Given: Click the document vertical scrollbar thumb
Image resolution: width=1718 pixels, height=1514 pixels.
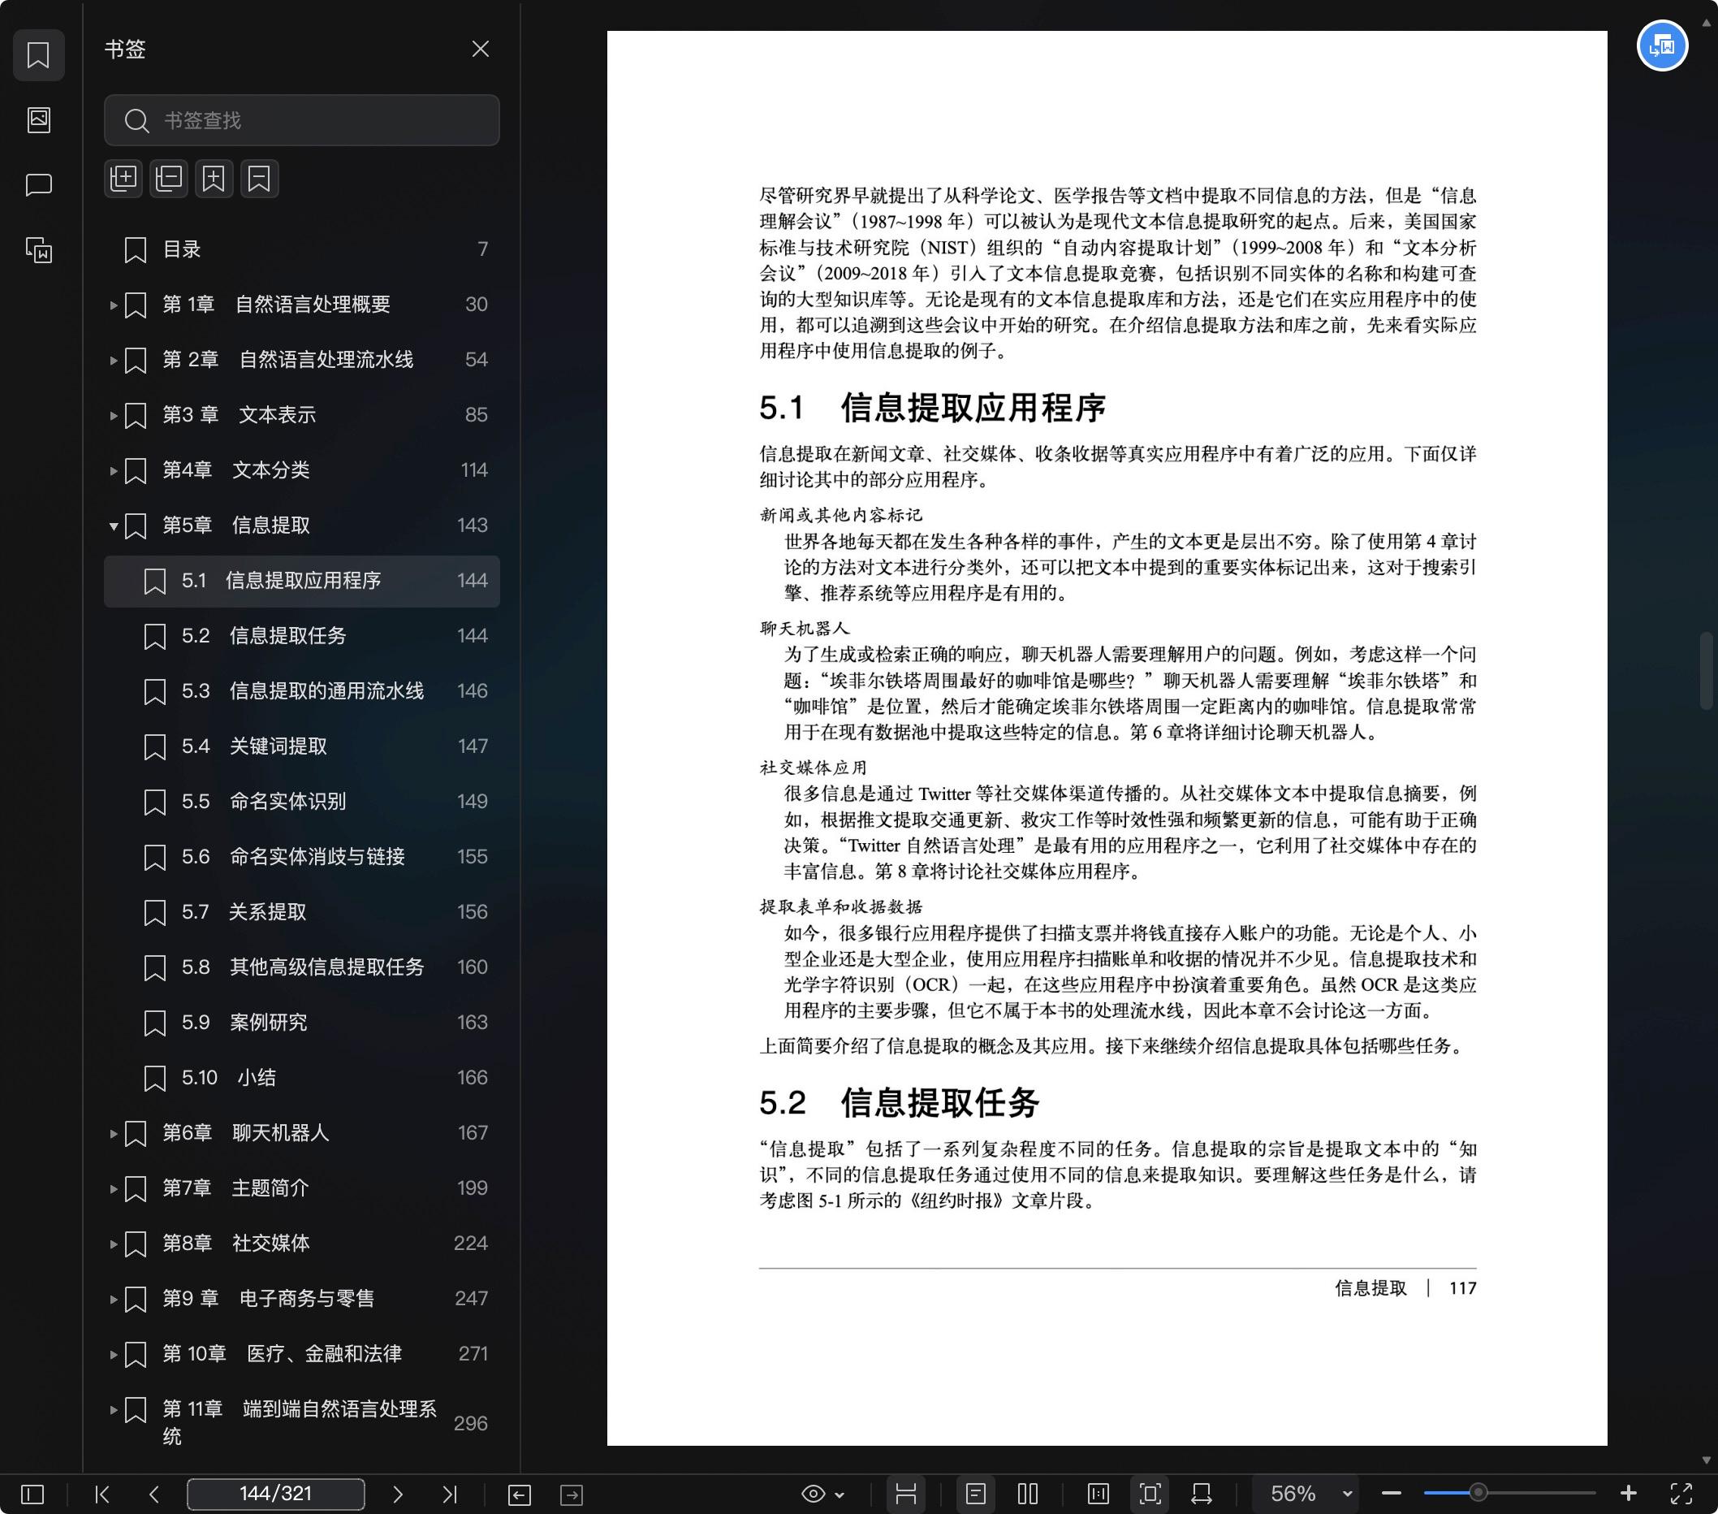Looking at the screenshot, I should click(1705, 671).
